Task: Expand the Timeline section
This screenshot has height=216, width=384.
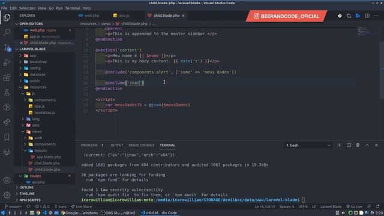Action: tap(26, 193)
